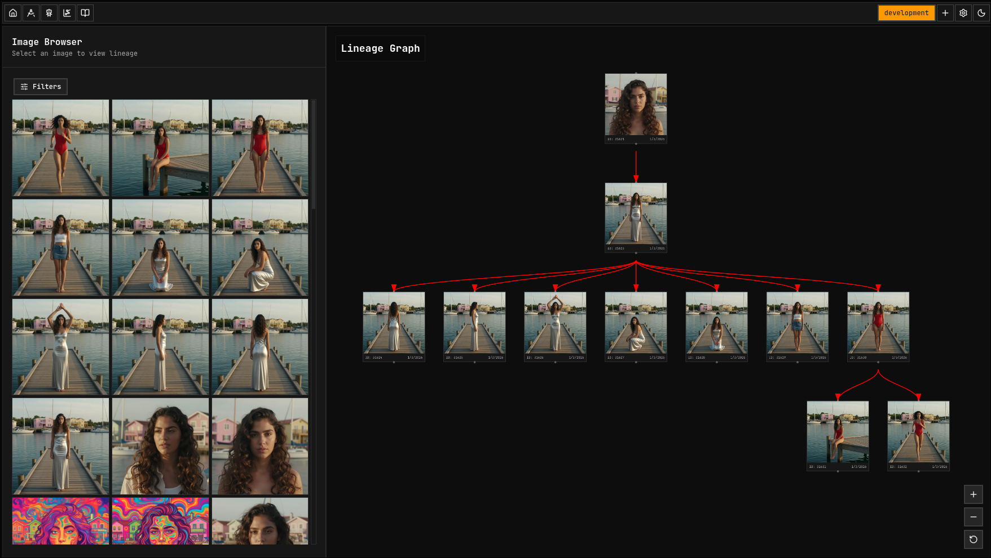Select browser thumbnail of woman kneeling facing camera
This screenshot has width=991, height=558.
[x=160, y=248]
